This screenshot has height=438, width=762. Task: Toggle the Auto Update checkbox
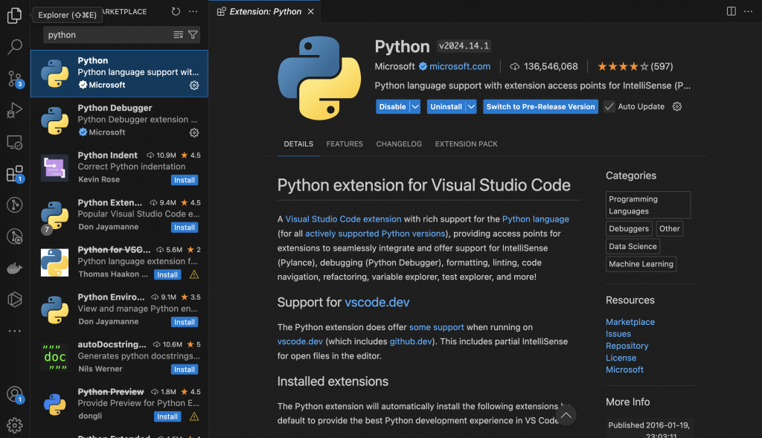point(609,106)
